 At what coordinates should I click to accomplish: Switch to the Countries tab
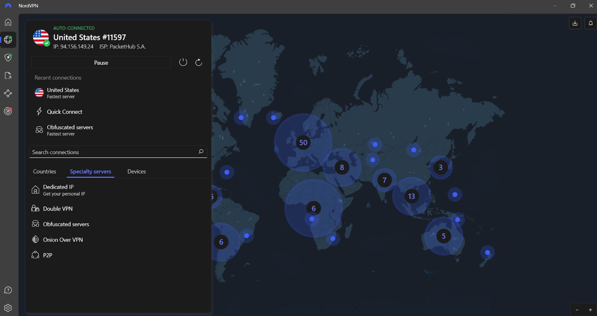pyautogui.click(x=44, y=171)
